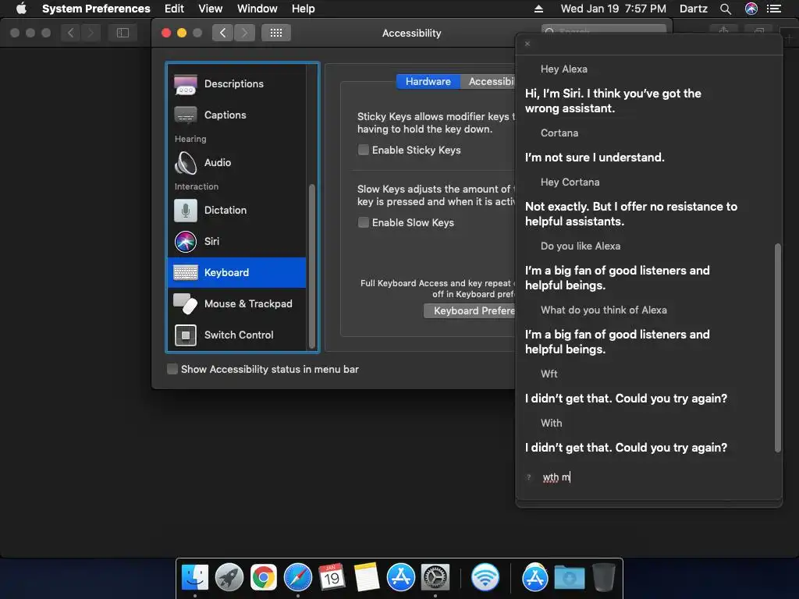
Task: Click the Siri icon in menu bar
Action: (751, 9)
